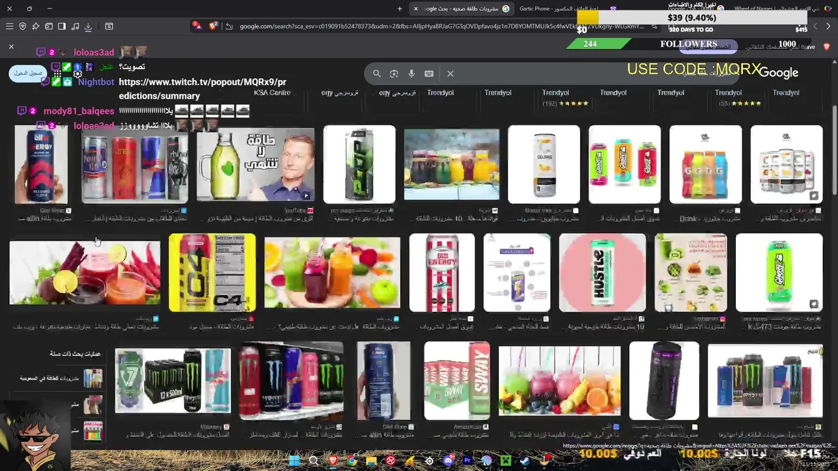Open a new tab with plus button

pyautogui.click(x=399, y=9)
